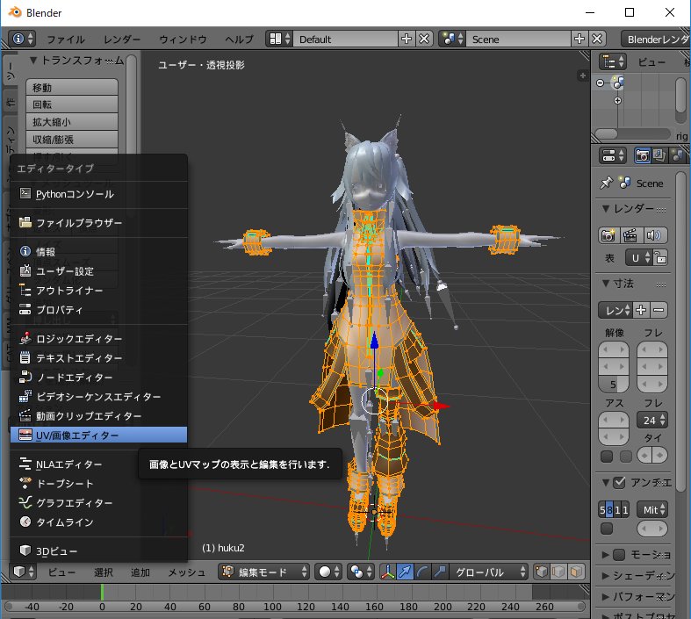Choose テキストエディター text editor

tap(98, 358)
